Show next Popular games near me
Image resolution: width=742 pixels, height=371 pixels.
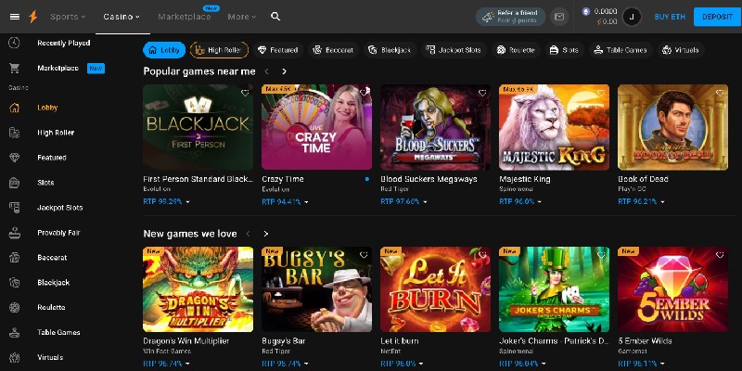[284, 71]
